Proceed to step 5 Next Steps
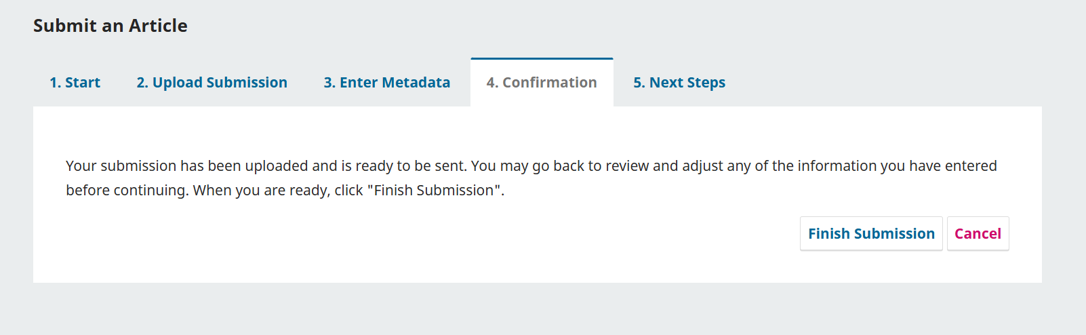Image resolution: width=1086 pixels, height=335 pixels. point(679,83)
